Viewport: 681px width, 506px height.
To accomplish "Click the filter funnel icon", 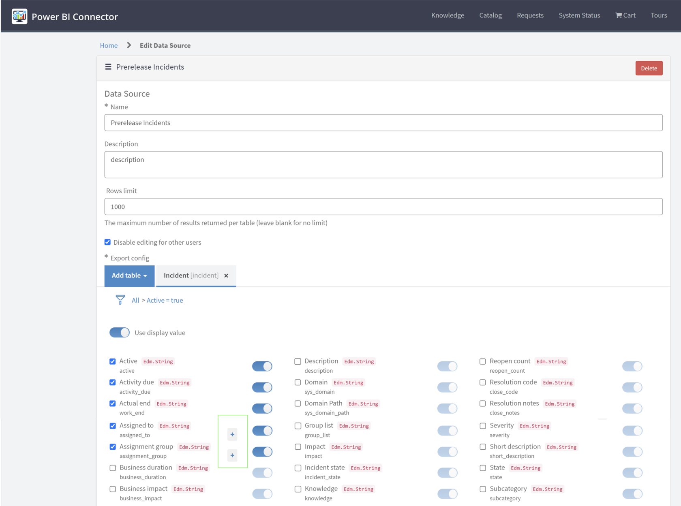I will pos(120,300).
